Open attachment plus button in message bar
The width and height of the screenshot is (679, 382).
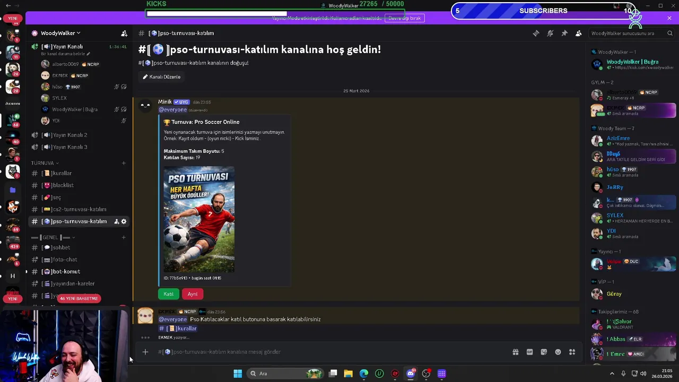(x=145, y=352)
